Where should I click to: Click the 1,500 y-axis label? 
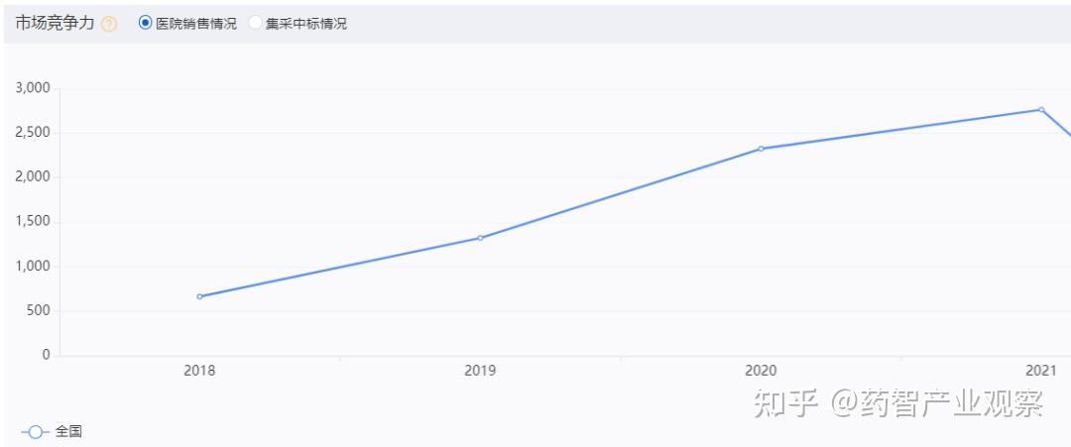point(33,222)
